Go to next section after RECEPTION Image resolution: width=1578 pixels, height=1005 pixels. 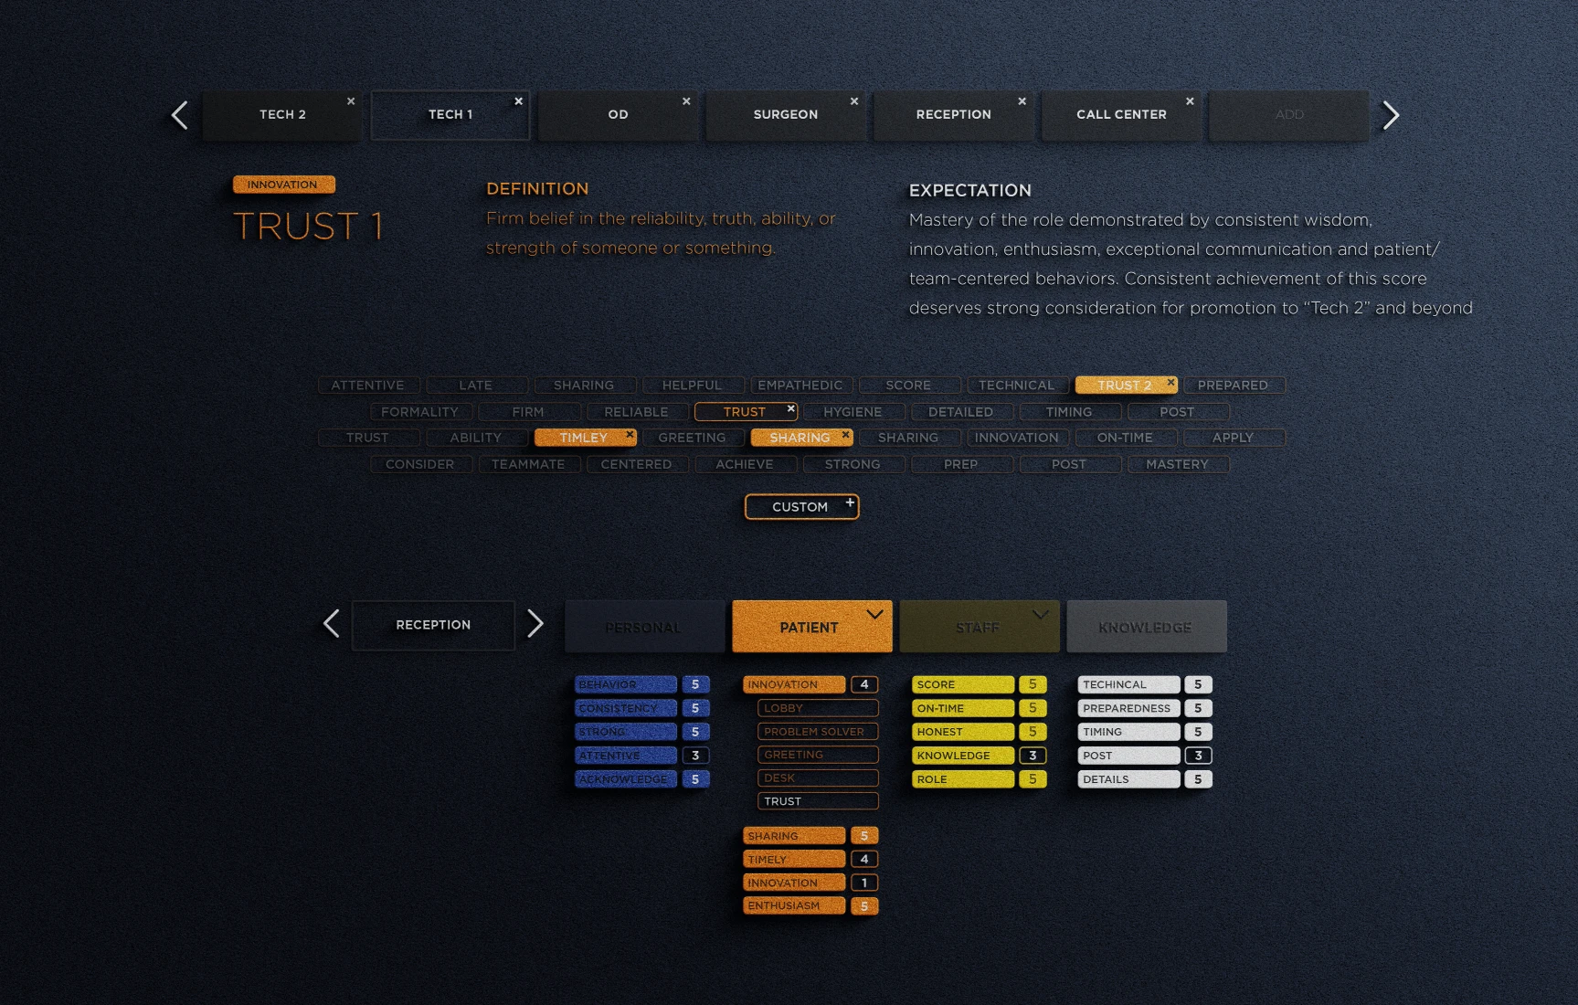(x=535, y=624)
